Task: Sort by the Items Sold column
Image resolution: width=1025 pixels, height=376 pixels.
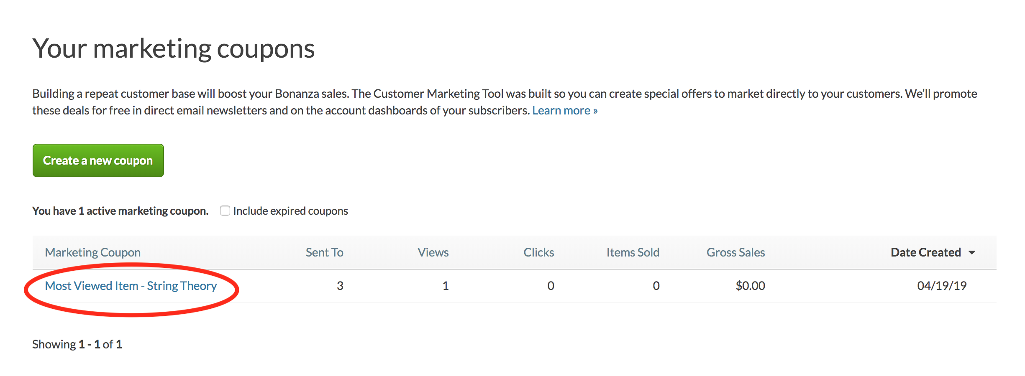Action: (633, 252)
